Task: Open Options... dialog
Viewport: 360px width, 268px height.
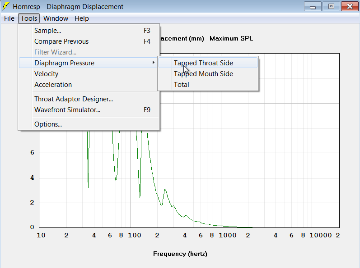Action: [x=89, y=124]
